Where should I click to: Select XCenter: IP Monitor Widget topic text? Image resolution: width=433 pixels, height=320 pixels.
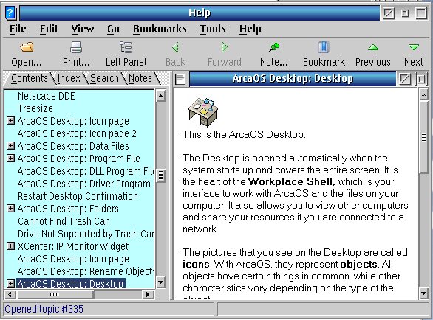73,246
